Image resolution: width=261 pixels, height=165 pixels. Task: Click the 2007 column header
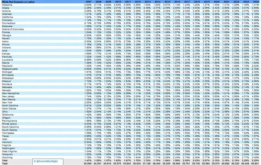[89, 2]
